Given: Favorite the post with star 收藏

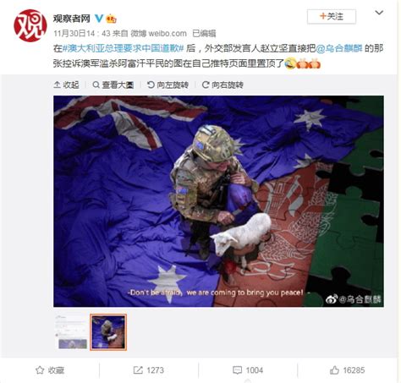Looking at the screenshot, I should coord(50,370).
